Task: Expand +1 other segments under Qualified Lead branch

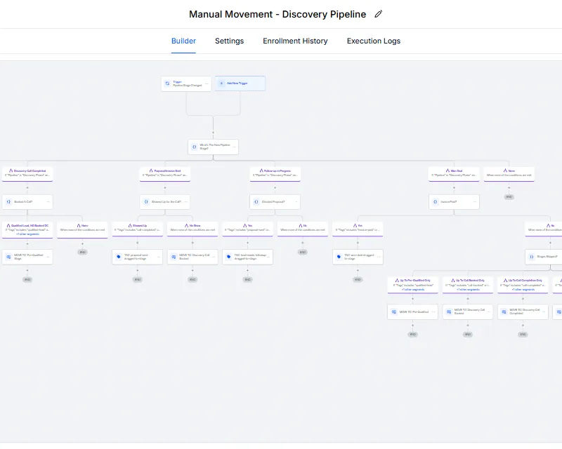Action: [27, 234]
